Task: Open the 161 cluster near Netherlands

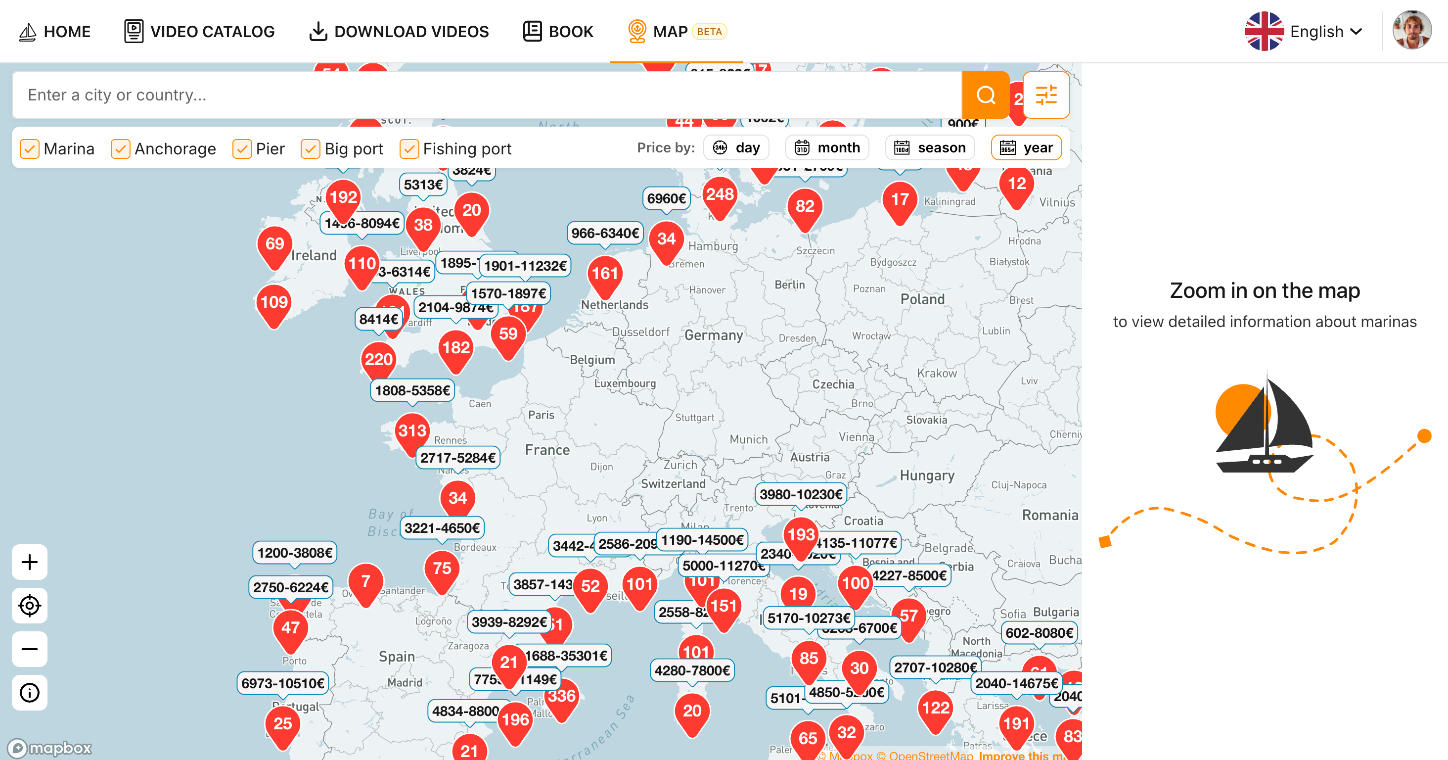Action: 605,277
